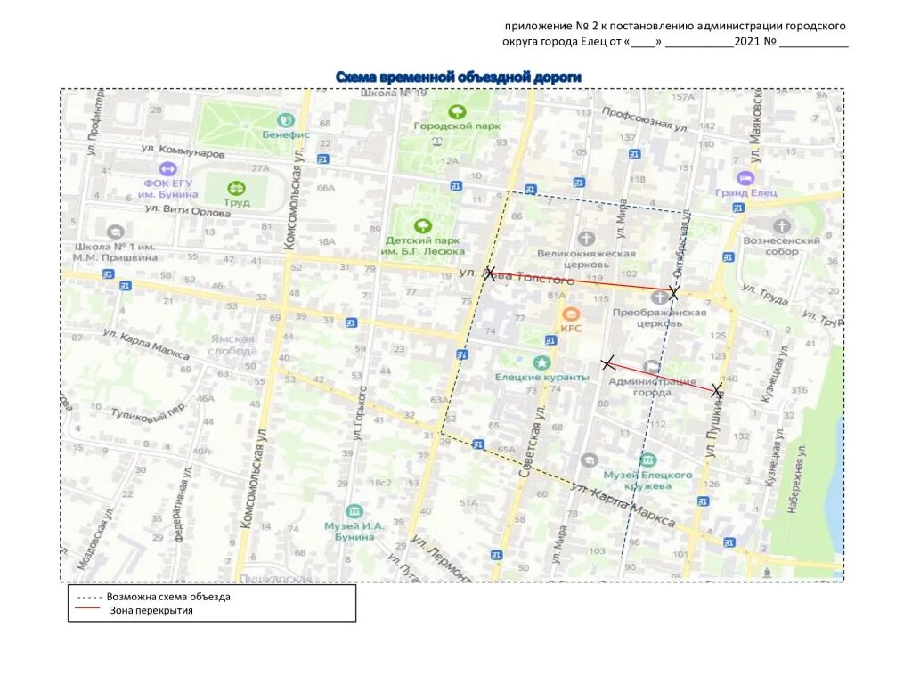Click the bus stop icon below Гранд Елец
The image size is (912, 684).
[x=738, y=207]
